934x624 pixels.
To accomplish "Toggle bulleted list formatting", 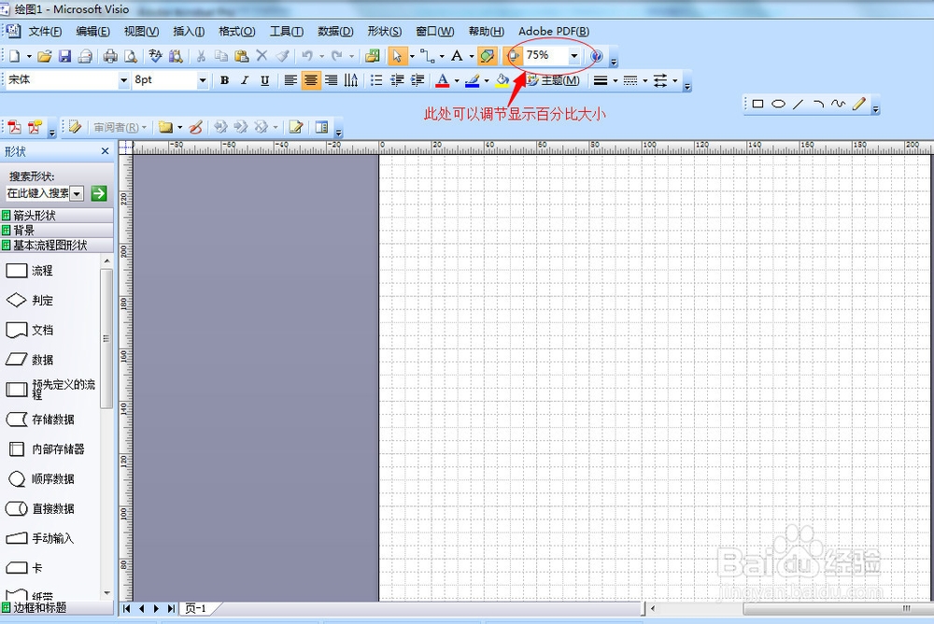I will click(x=375, y=80).
